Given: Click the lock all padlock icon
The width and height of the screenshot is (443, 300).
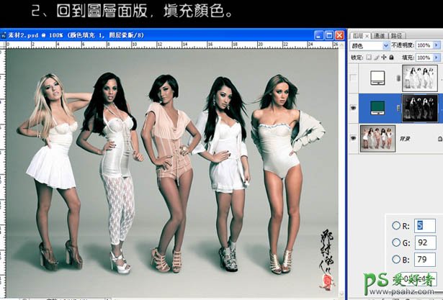Looking at the screenshot, I should point(390,57).
